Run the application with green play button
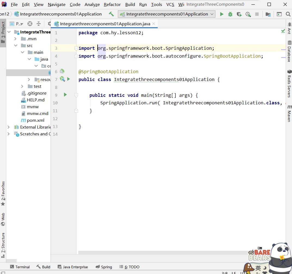292x274 pixels. click(x=222, y=14)
